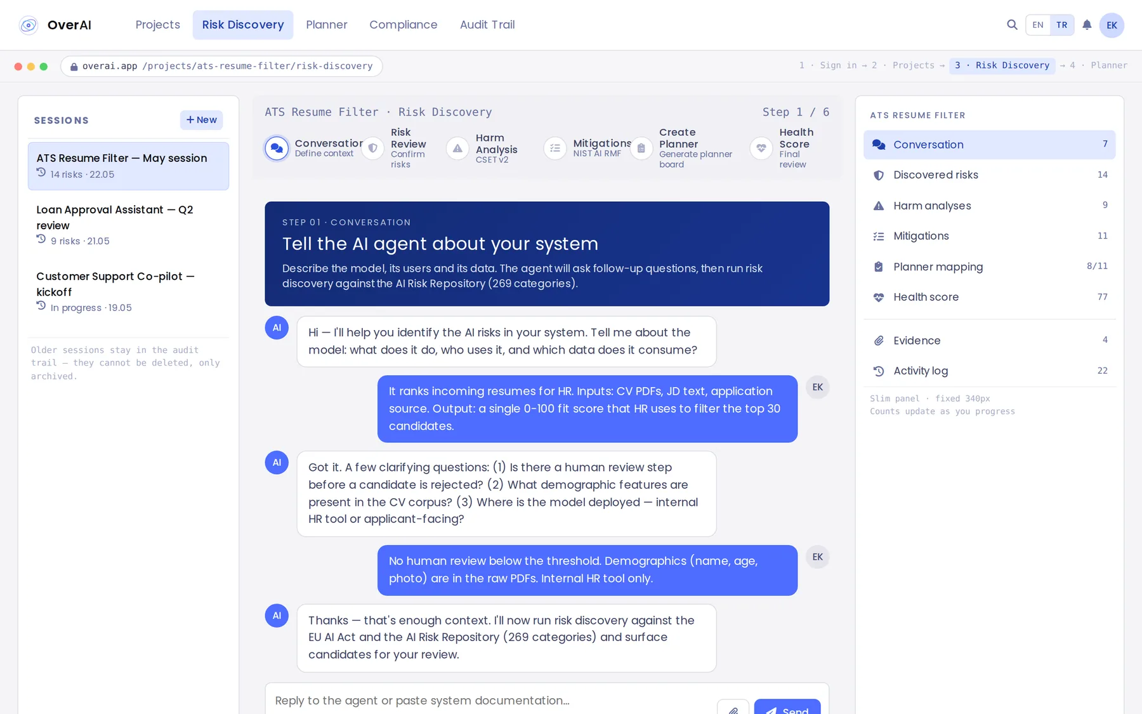Image resolution: width=1142 pixels, height=714 pixels.
Task: Click the 'Step 1 / 6' indicator text
Action: 796,112
